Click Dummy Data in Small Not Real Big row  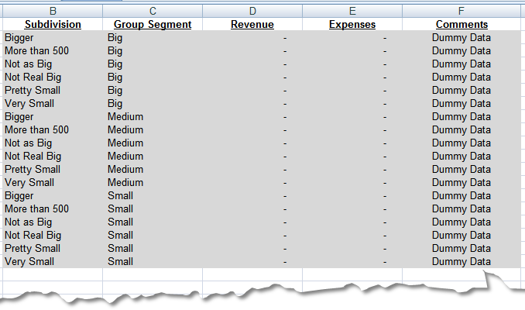[462, 236]
